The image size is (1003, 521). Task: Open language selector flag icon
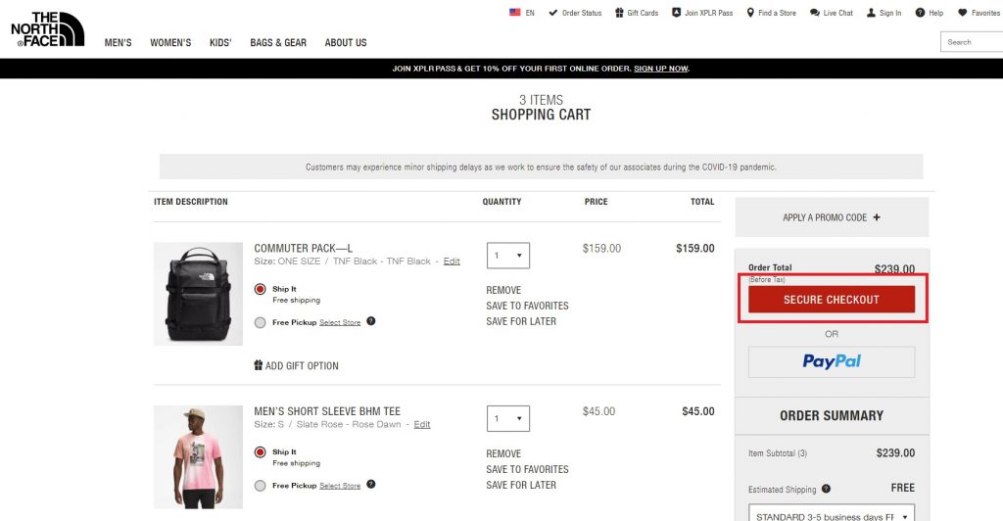(514, 13)
